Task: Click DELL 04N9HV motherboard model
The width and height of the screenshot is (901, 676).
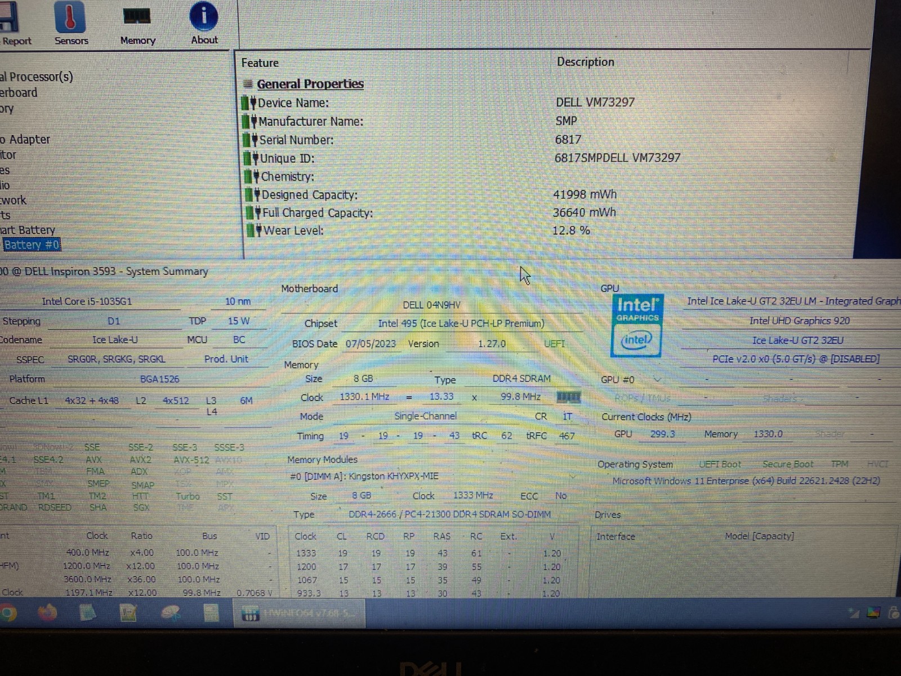Action: coord(431,305)
